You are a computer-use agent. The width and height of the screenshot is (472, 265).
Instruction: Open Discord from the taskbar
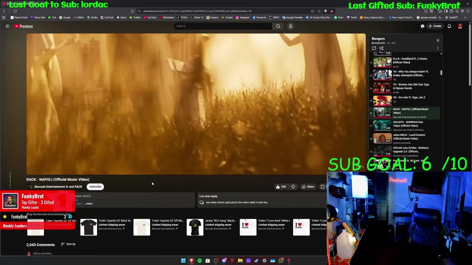224,261
